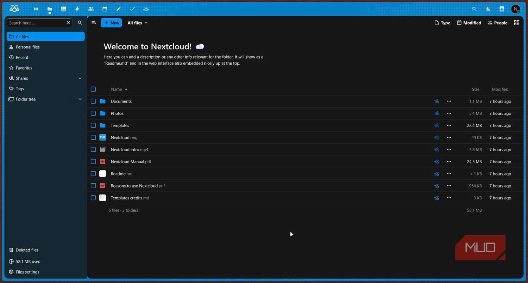Share the Readme.md file
528x283 pixels.
[437, 174]
